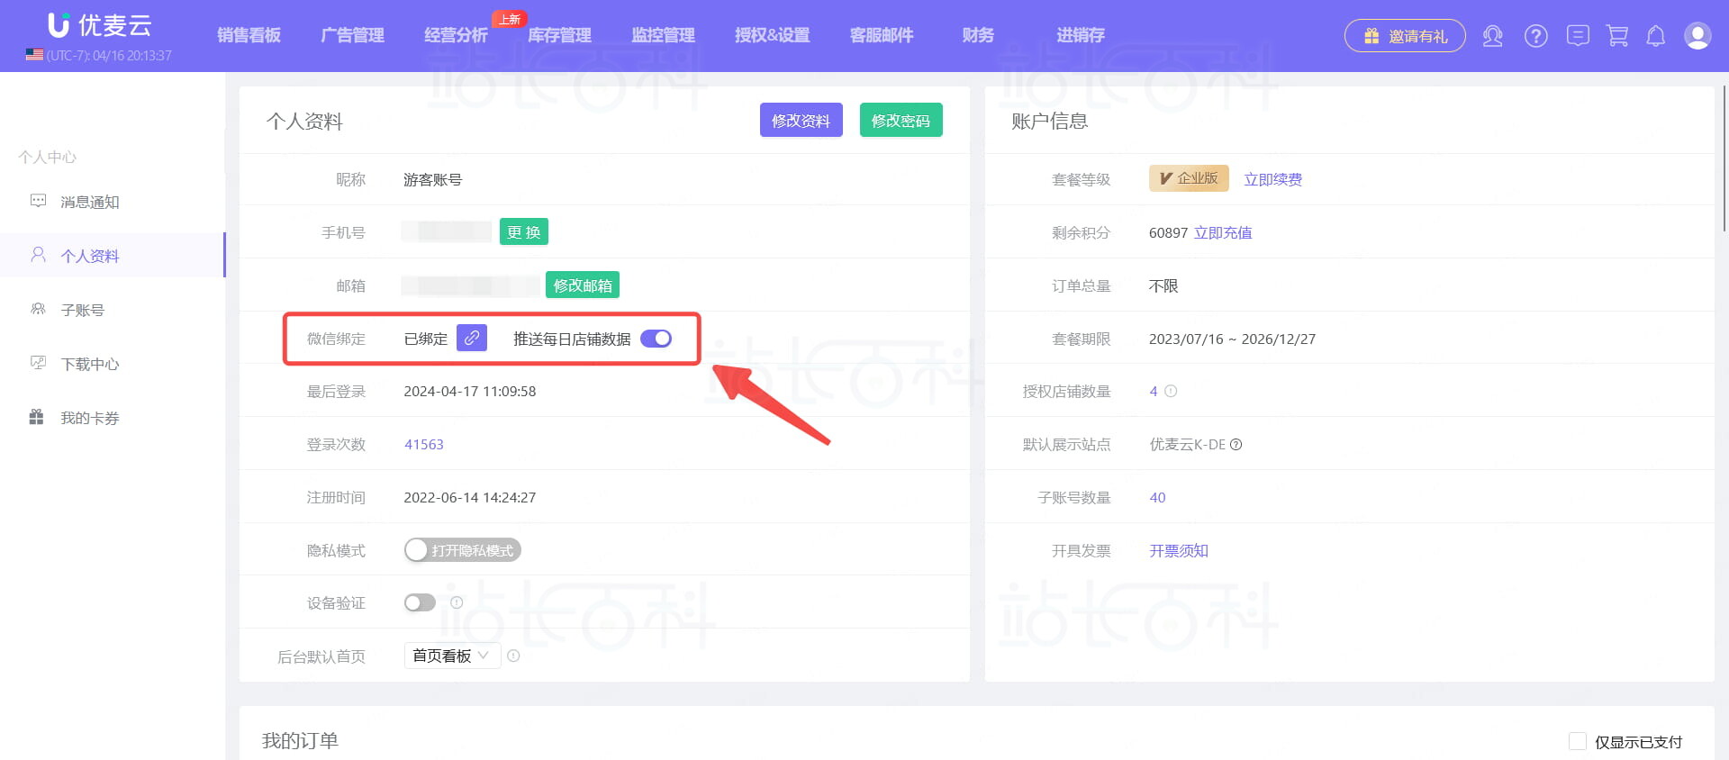Enable 打开隐私模式 switch
This screenshot has width=1729, height=760.
pos(463,550)
